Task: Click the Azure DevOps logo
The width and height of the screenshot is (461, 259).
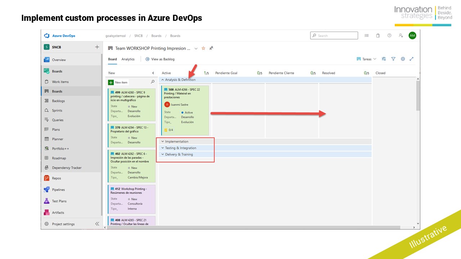Action: click(x=46, y=36)
